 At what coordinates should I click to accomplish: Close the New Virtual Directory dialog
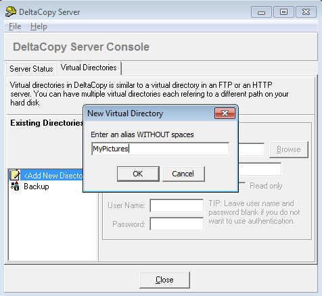tap(225, 113)
